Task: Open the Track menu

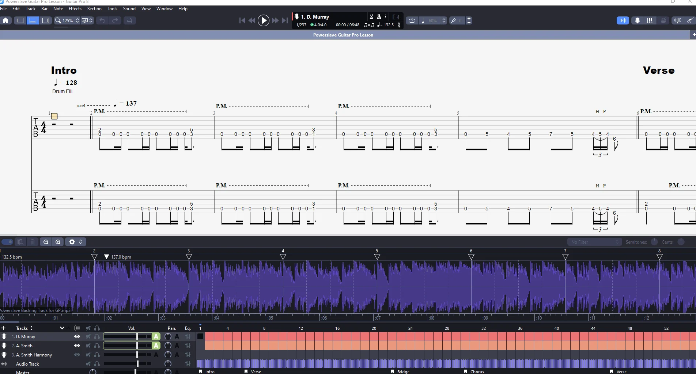Action: (30, 9)
